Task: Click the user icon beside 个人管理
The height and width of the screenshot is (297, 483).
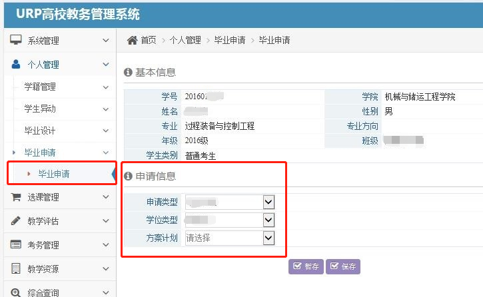Action: pos(16,65)
